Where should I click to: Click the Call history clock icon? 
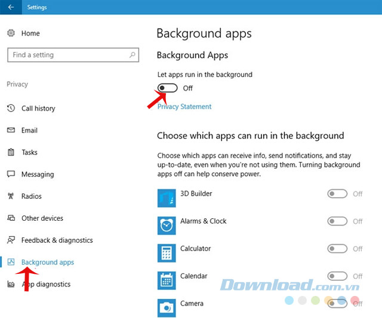coord(11,108)
